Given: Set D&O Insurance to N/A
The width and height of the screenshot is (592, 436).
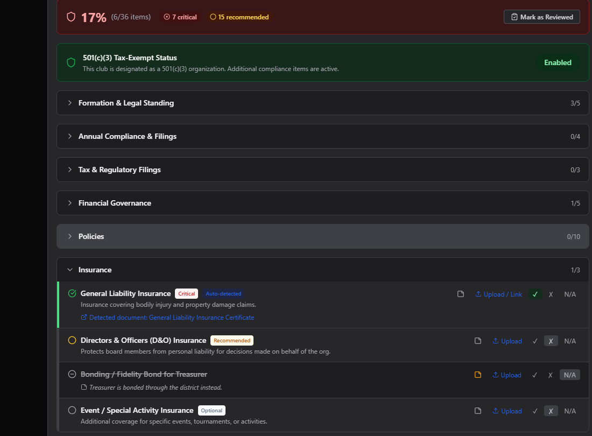Looking at the screenshot, I should tap(570, 341).
